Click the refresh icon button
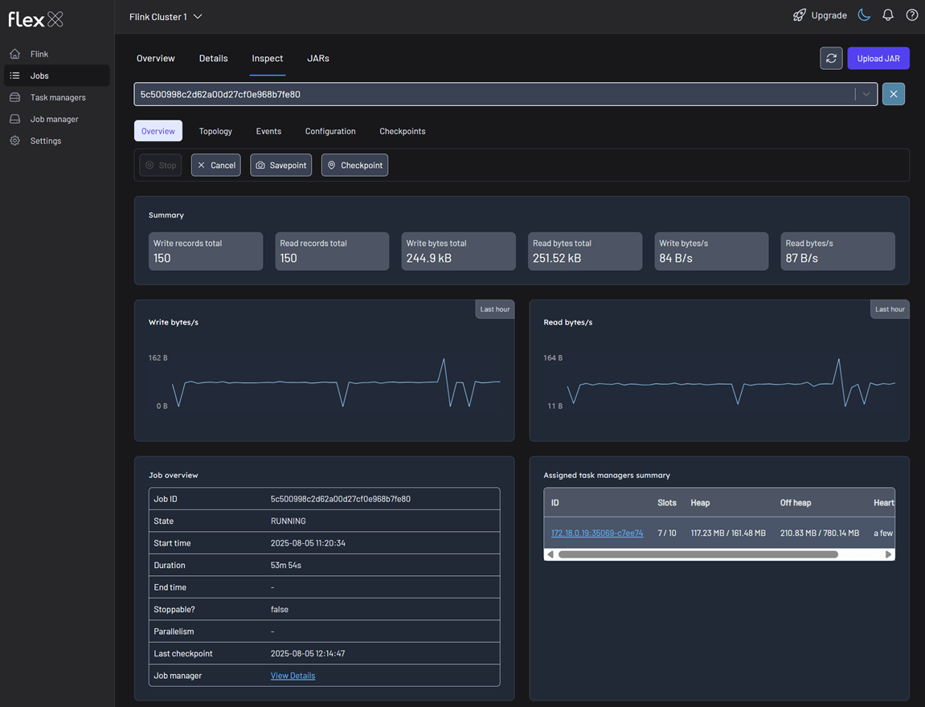 pos(831,59)
